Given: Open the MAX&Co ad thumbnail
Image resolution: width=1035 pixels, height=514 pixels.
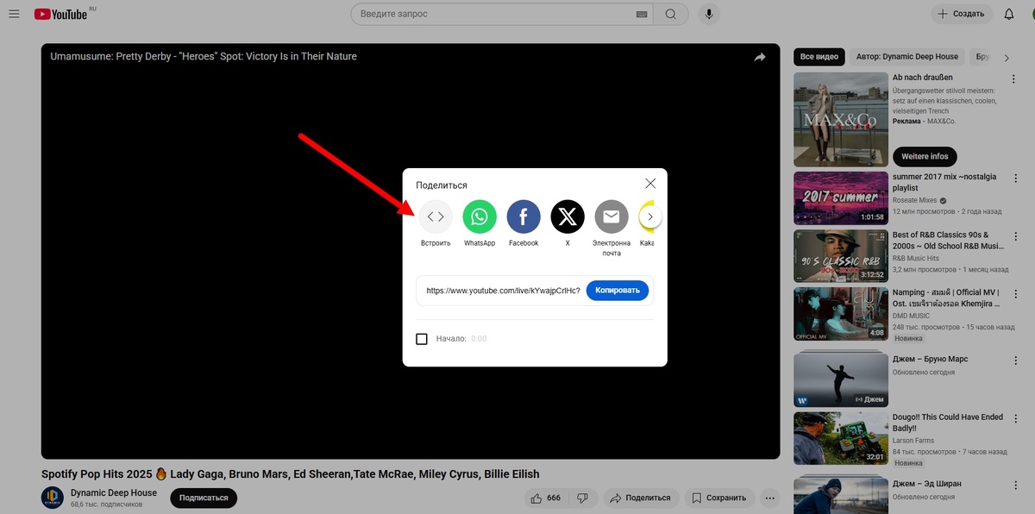Looking at the screenshot, I should [x=840, y=118].
